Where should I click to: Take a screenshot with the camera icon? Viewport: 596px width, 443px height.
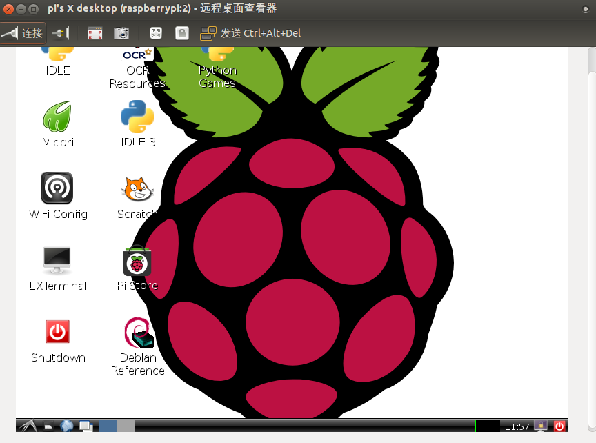(x=121, y=33)
